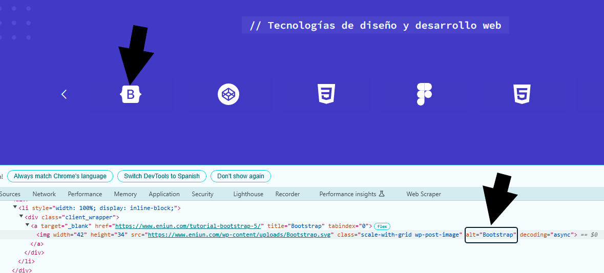Click the CSS3 shield icon

(x=327, y=94)
